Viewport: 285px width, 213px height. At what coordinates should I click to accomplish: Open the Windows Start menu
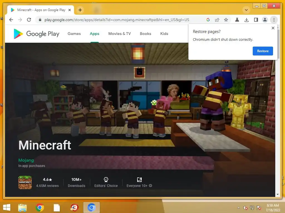pyautogui.click(x=7, y=207)
